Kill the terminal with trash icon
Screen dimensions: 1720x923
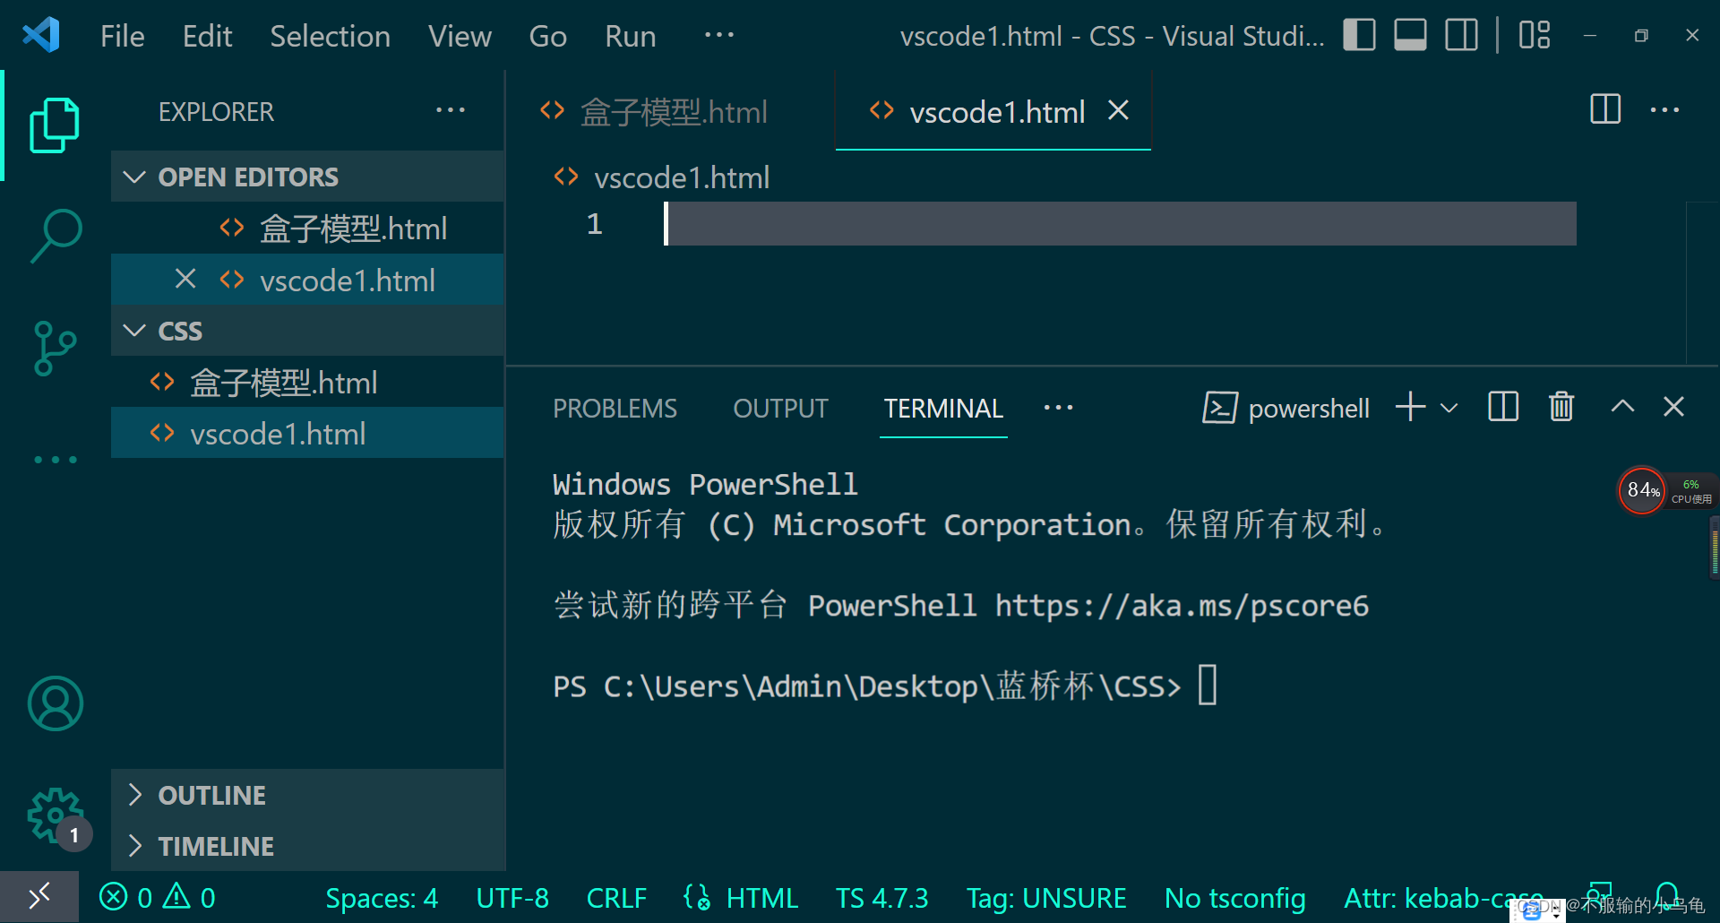point(1561,407)
